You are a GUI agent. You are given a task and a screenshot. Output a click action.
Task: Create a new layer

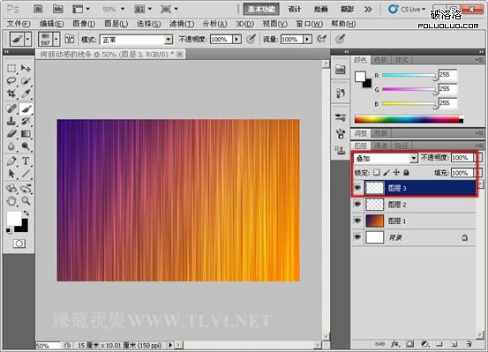454,344
